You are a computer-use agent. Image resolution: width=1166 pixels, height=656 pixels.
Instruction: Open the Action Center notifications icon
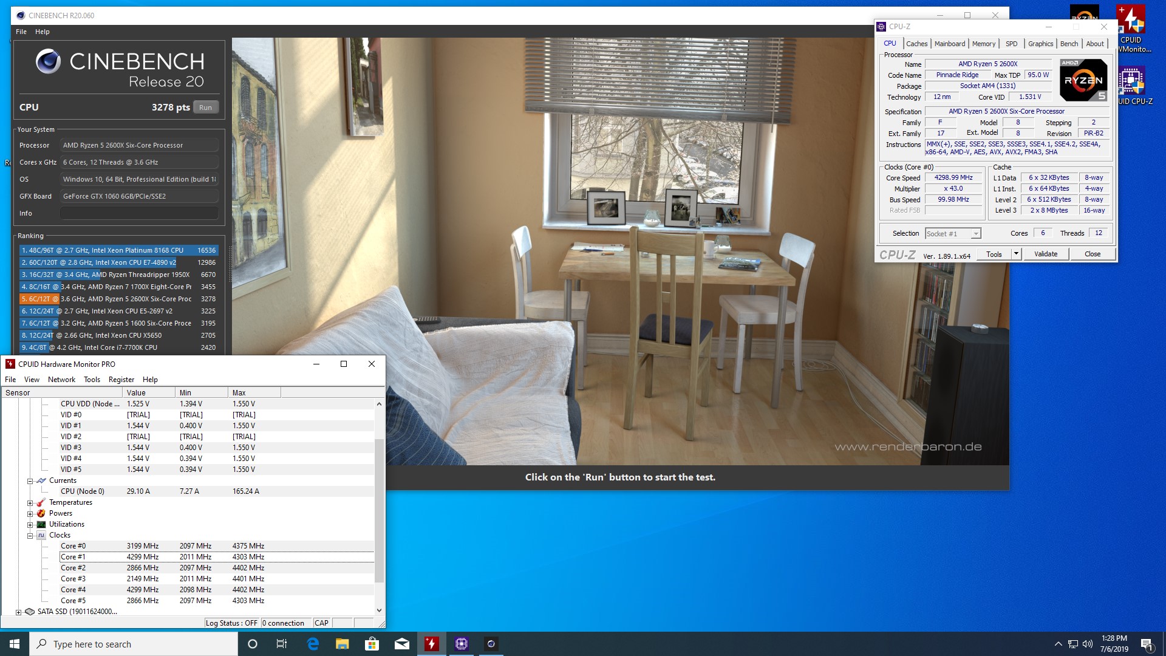coord(1147,644)
